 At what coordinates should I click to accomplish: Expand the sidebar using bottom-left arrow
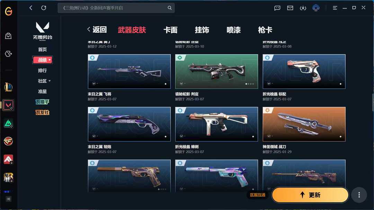[x=8, y=199]
